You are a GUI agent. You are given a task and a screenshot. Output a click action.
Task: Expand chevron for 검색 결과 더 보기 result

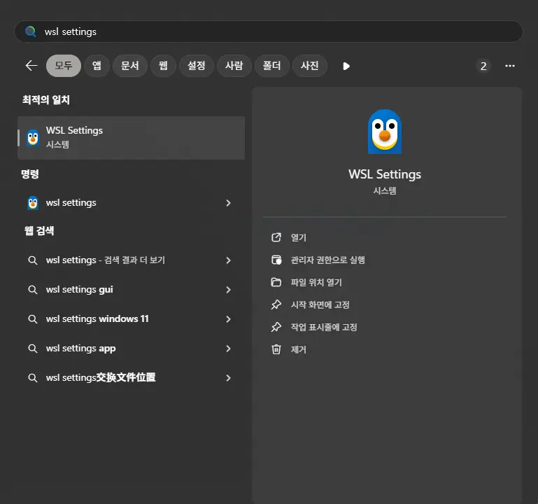[x=228, y=260]
